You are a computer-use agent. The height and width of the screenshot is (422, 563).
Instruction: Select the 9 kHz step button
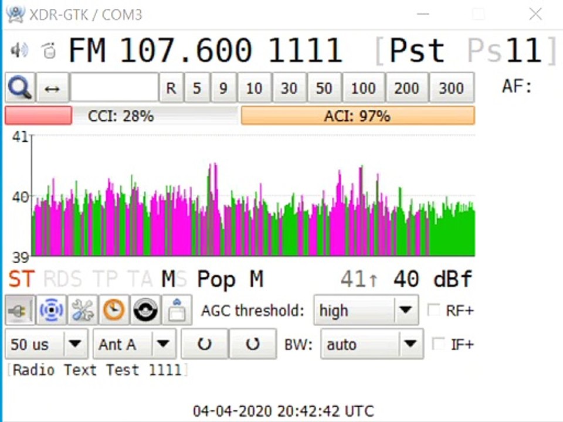[x=223, y=88]
